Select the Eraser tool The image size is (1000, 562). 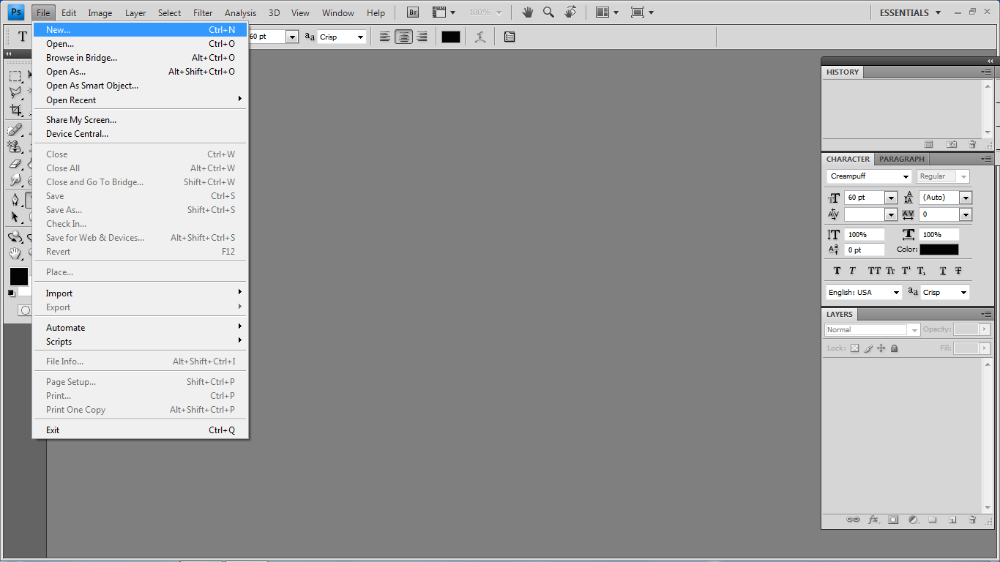coord(15,164)
